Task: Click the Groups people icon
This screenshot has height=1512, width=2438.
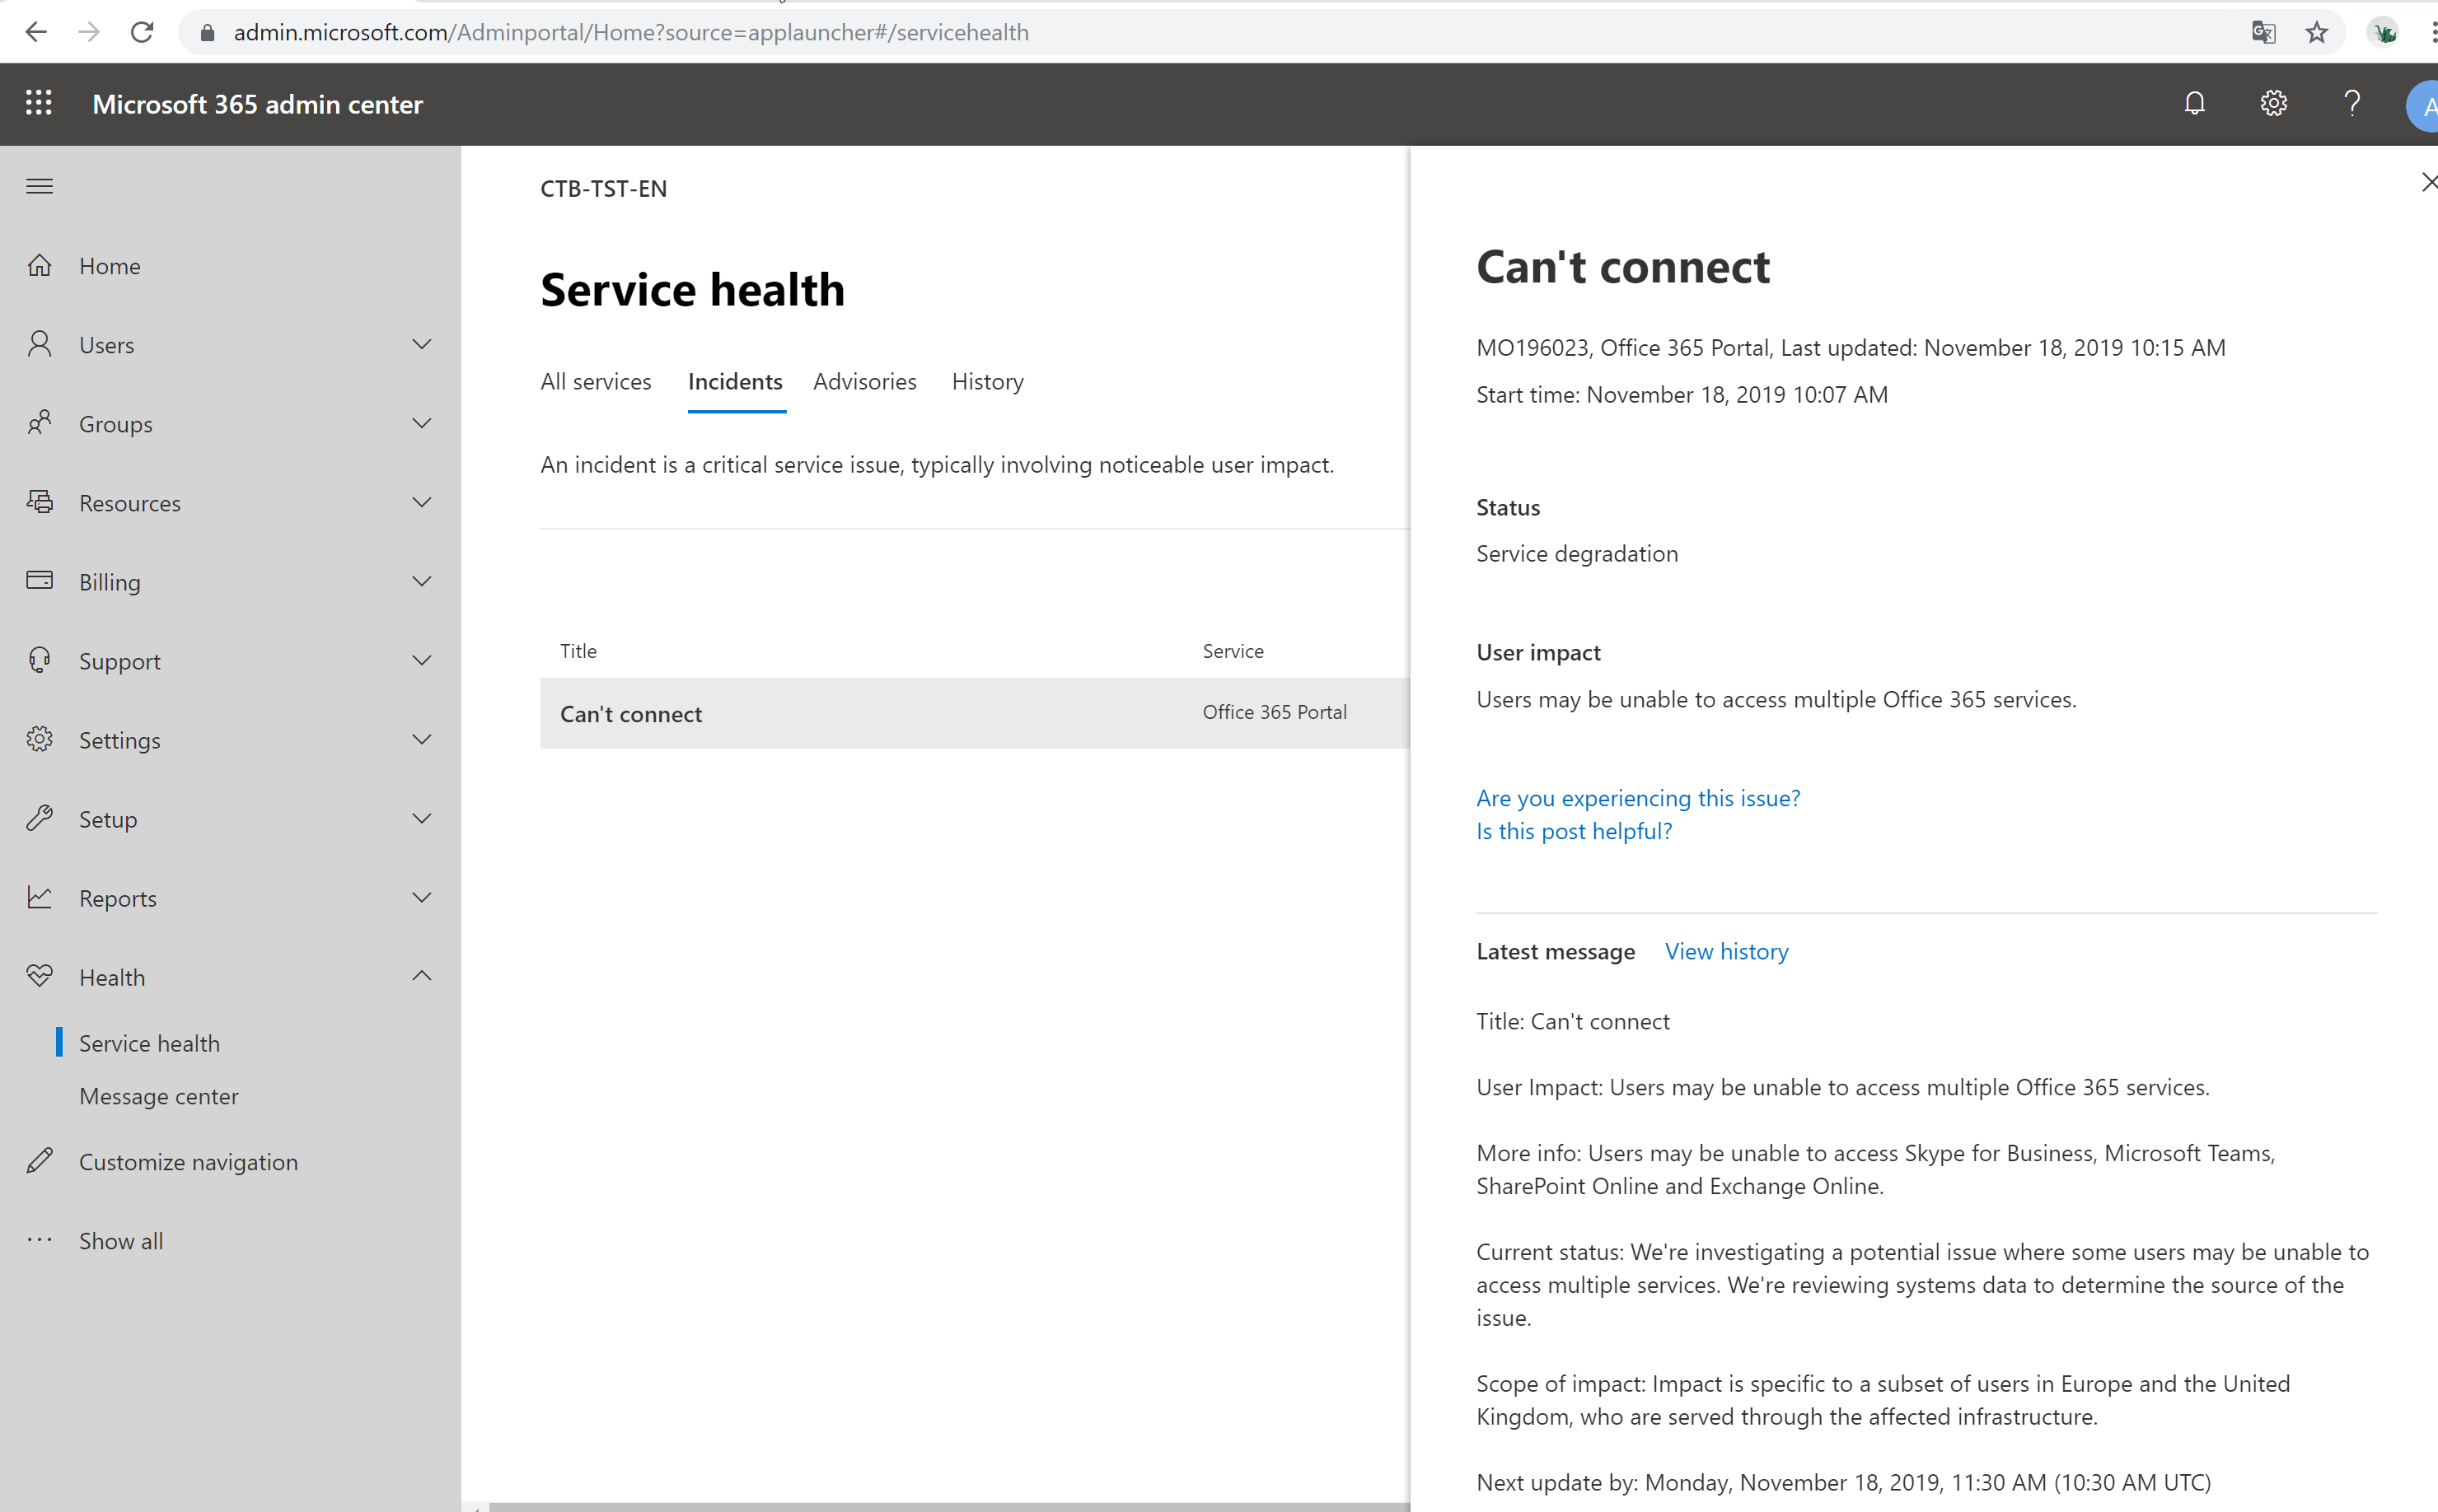Action: (40, 423)
